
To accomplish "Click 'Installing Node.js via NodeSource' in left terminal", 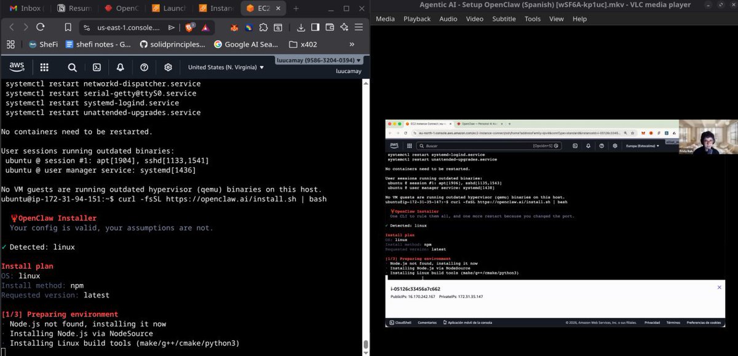I will pyautogui.click(x=81, y=333).
